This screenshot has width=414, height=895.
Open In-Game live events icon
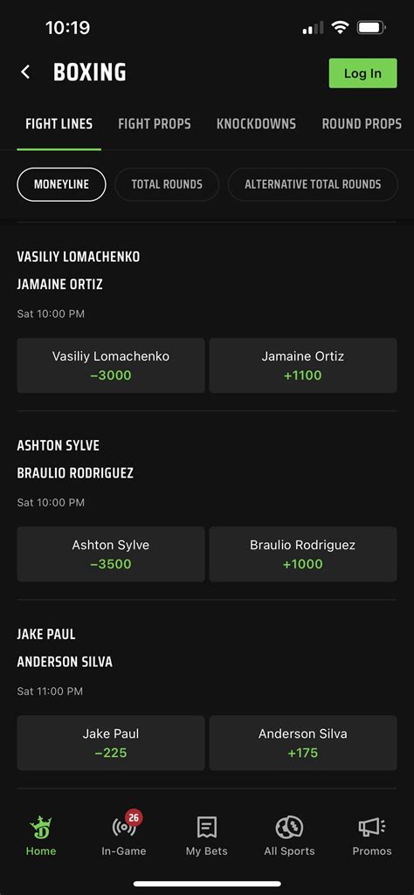[124, 827]
